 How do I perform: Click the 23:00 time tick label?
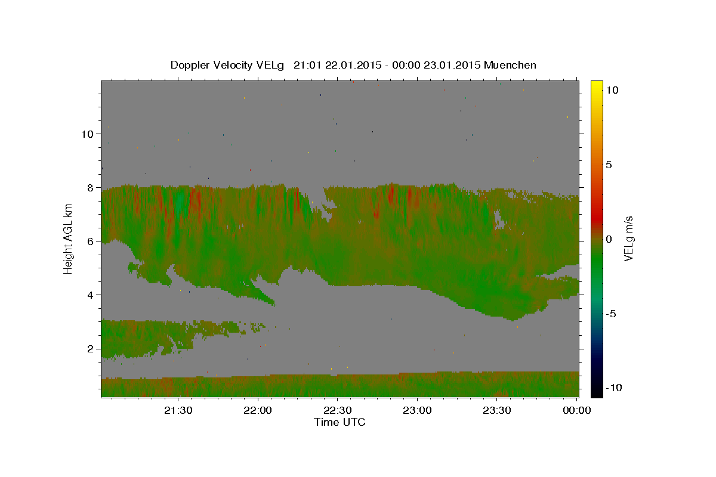coord(417,410)
